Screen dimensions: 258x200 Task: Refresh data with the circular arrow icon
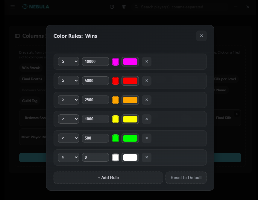coord(112,7)
